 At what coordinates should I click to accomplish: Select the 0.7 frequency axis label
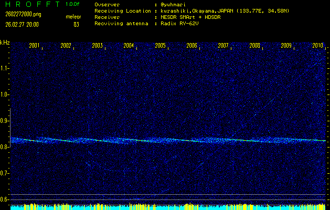(5, 173)
